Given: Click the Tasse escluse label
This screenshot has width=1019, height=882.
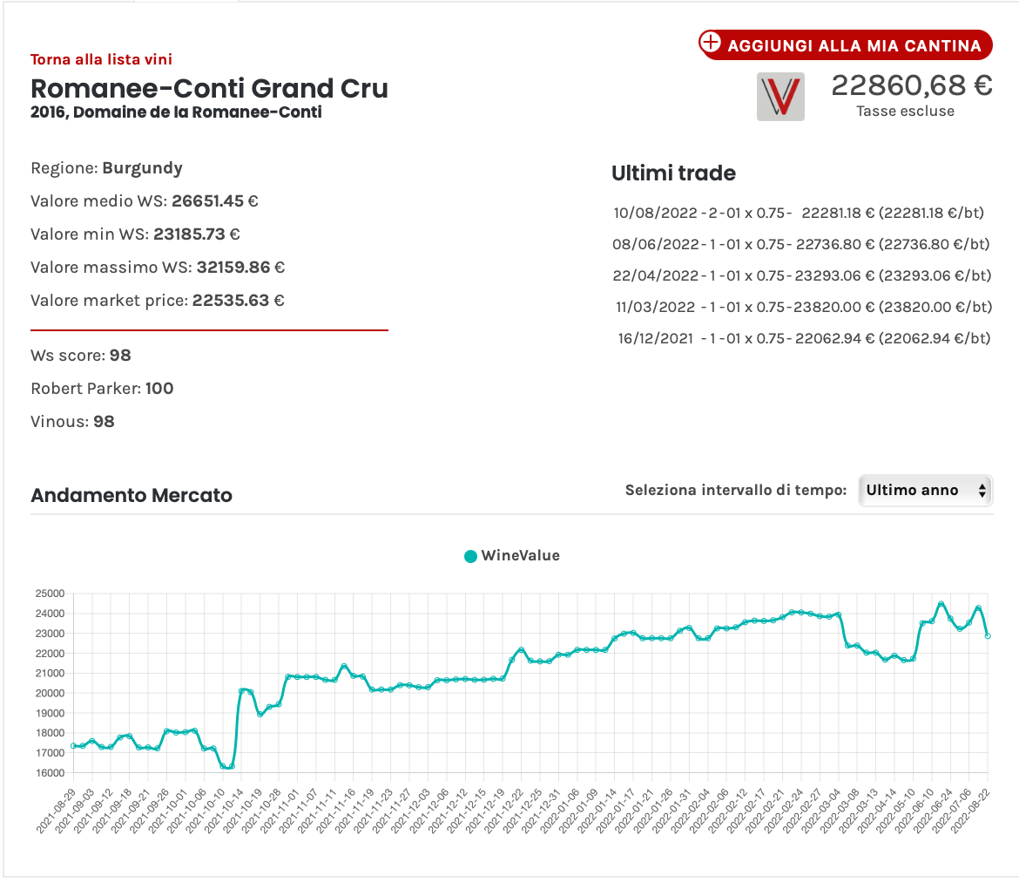Looking at the screenshot, I should pos(905,112).
